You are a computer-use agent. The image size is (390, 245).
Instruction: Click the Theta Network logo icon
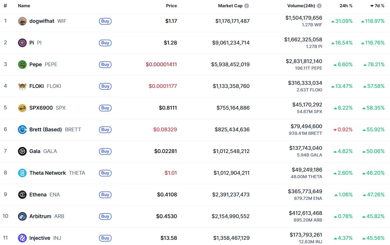(x=22, y=173)
